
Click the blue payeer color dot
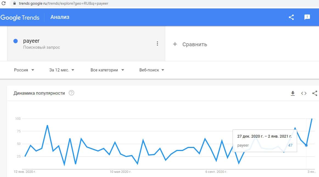[x=16, y=41]
